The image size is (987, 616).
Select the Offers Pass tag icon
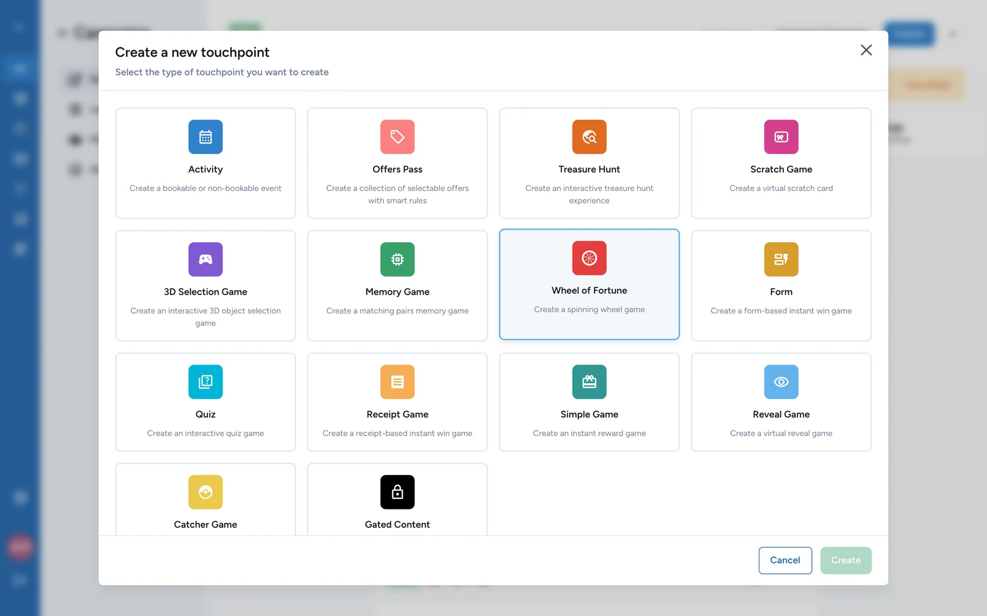tap(397, 137)
